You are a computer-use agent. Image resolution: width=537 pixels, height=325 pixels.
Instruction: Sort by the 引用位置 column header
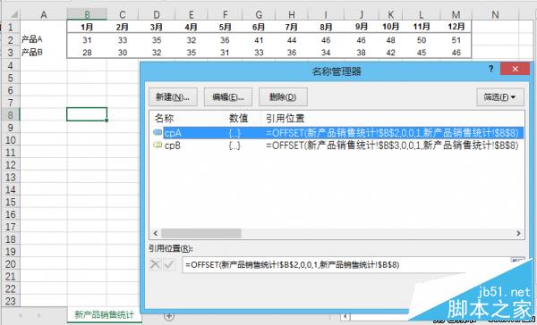pyautogui.click(x=285, y=118)
